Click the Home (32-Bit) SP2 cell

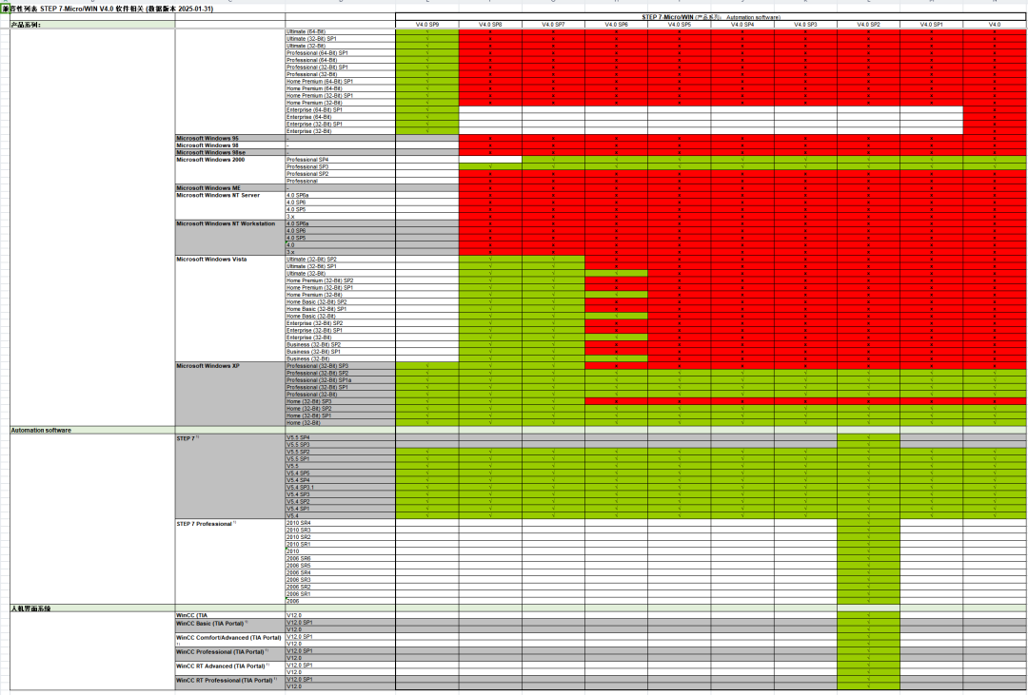coord(340,409)
